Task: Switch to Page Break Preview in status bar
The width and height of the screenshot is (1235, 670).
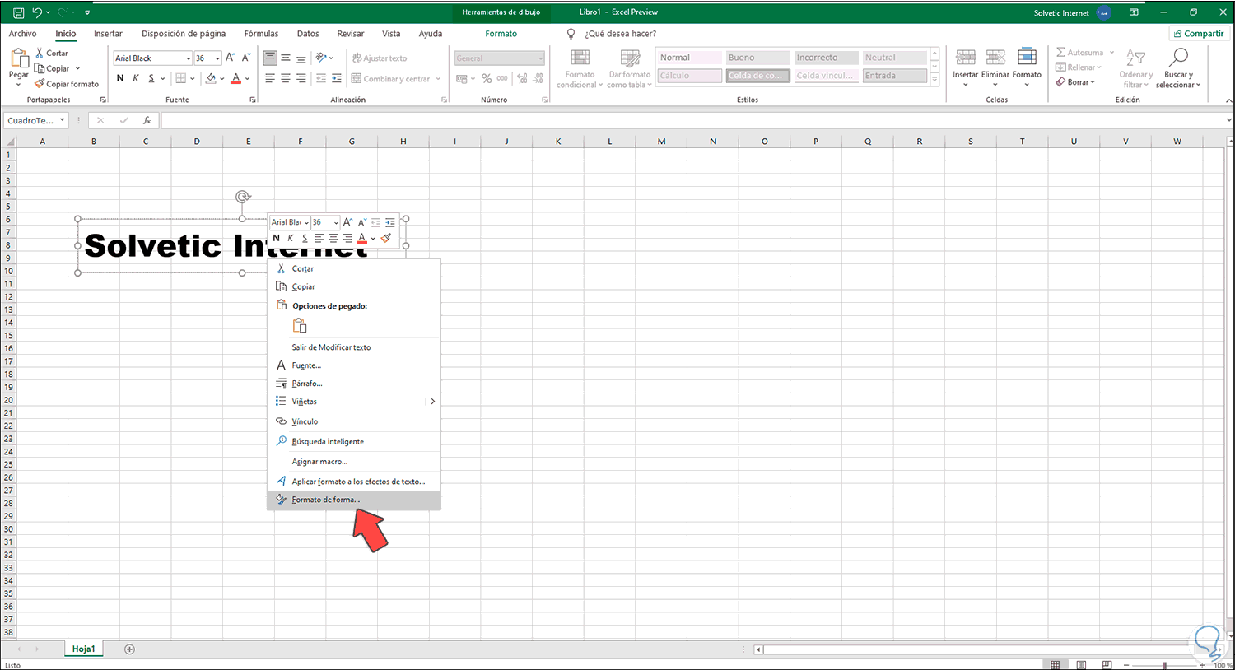Action: coord(1107,664)
